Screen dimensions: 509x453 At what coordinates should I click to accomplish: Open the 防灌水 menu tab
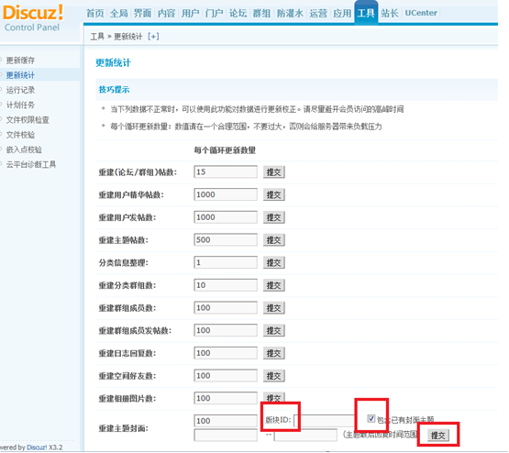coord(290,14)
